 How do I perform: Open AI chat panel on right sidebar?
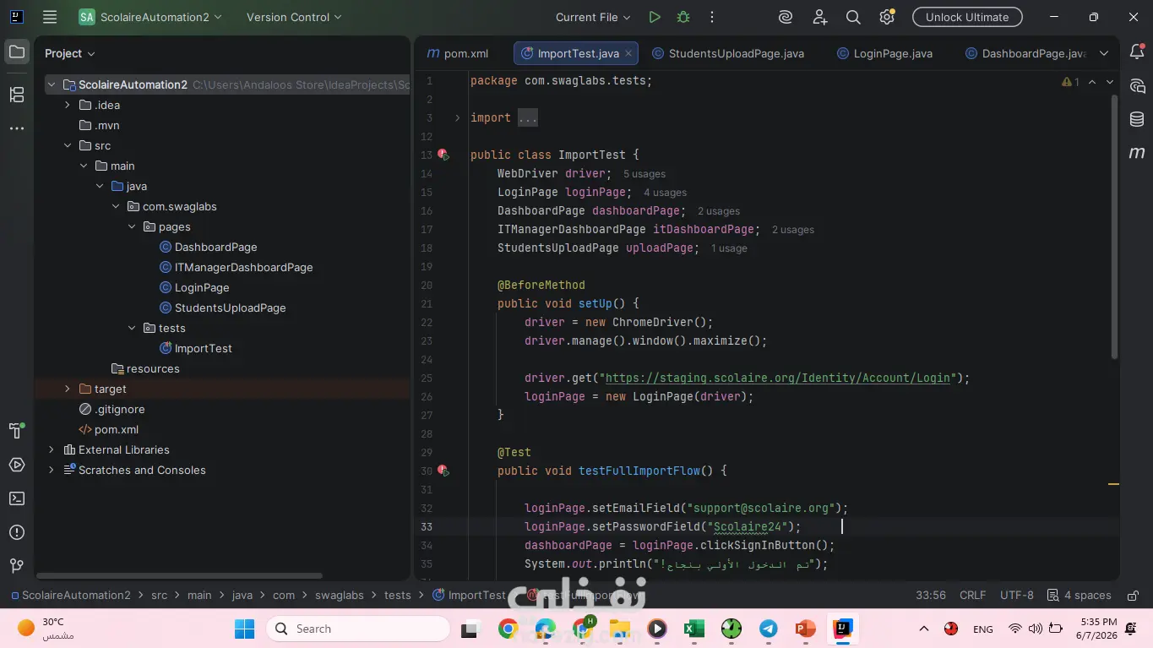(x=1137, y=86)
